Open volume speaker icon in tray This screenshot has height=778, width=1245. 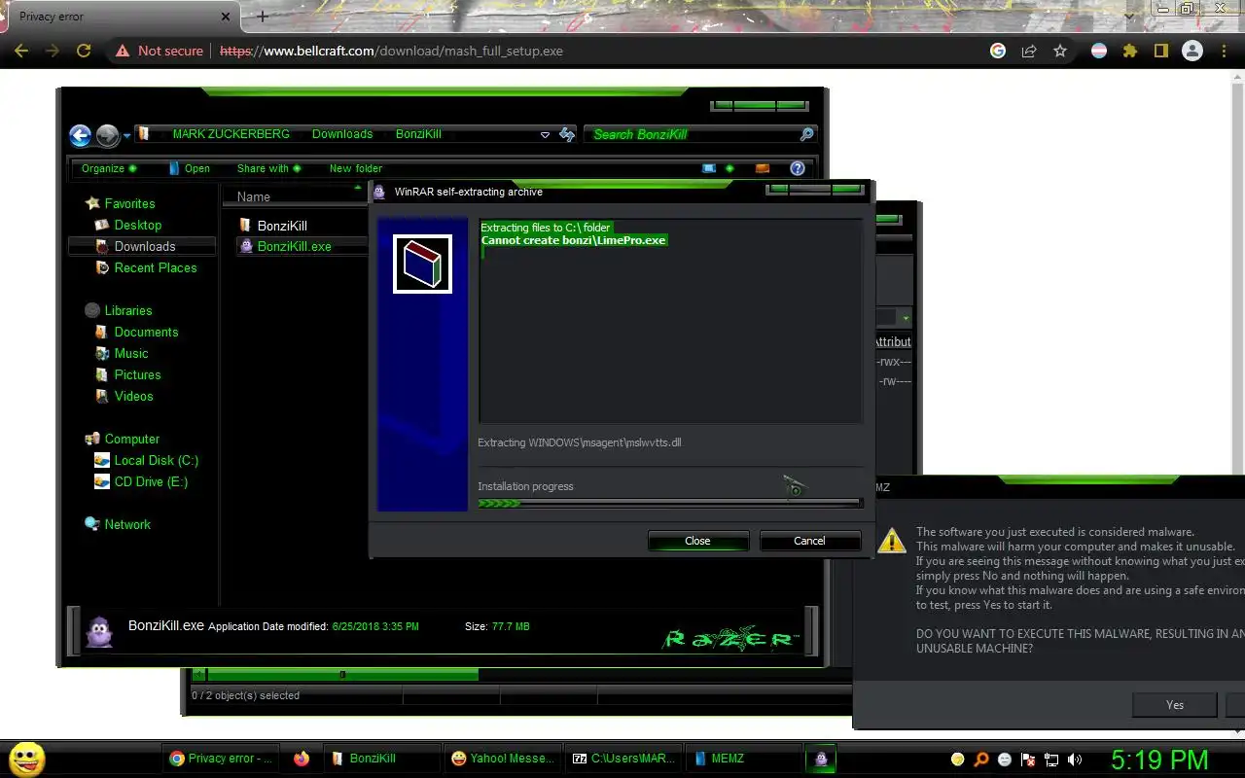[1075, 760]
